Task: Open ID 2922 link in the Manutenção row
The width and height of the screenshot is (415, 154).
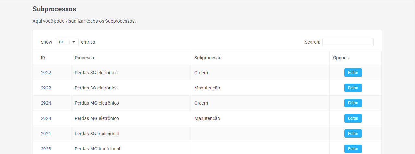Action: (x=46, y=88)
